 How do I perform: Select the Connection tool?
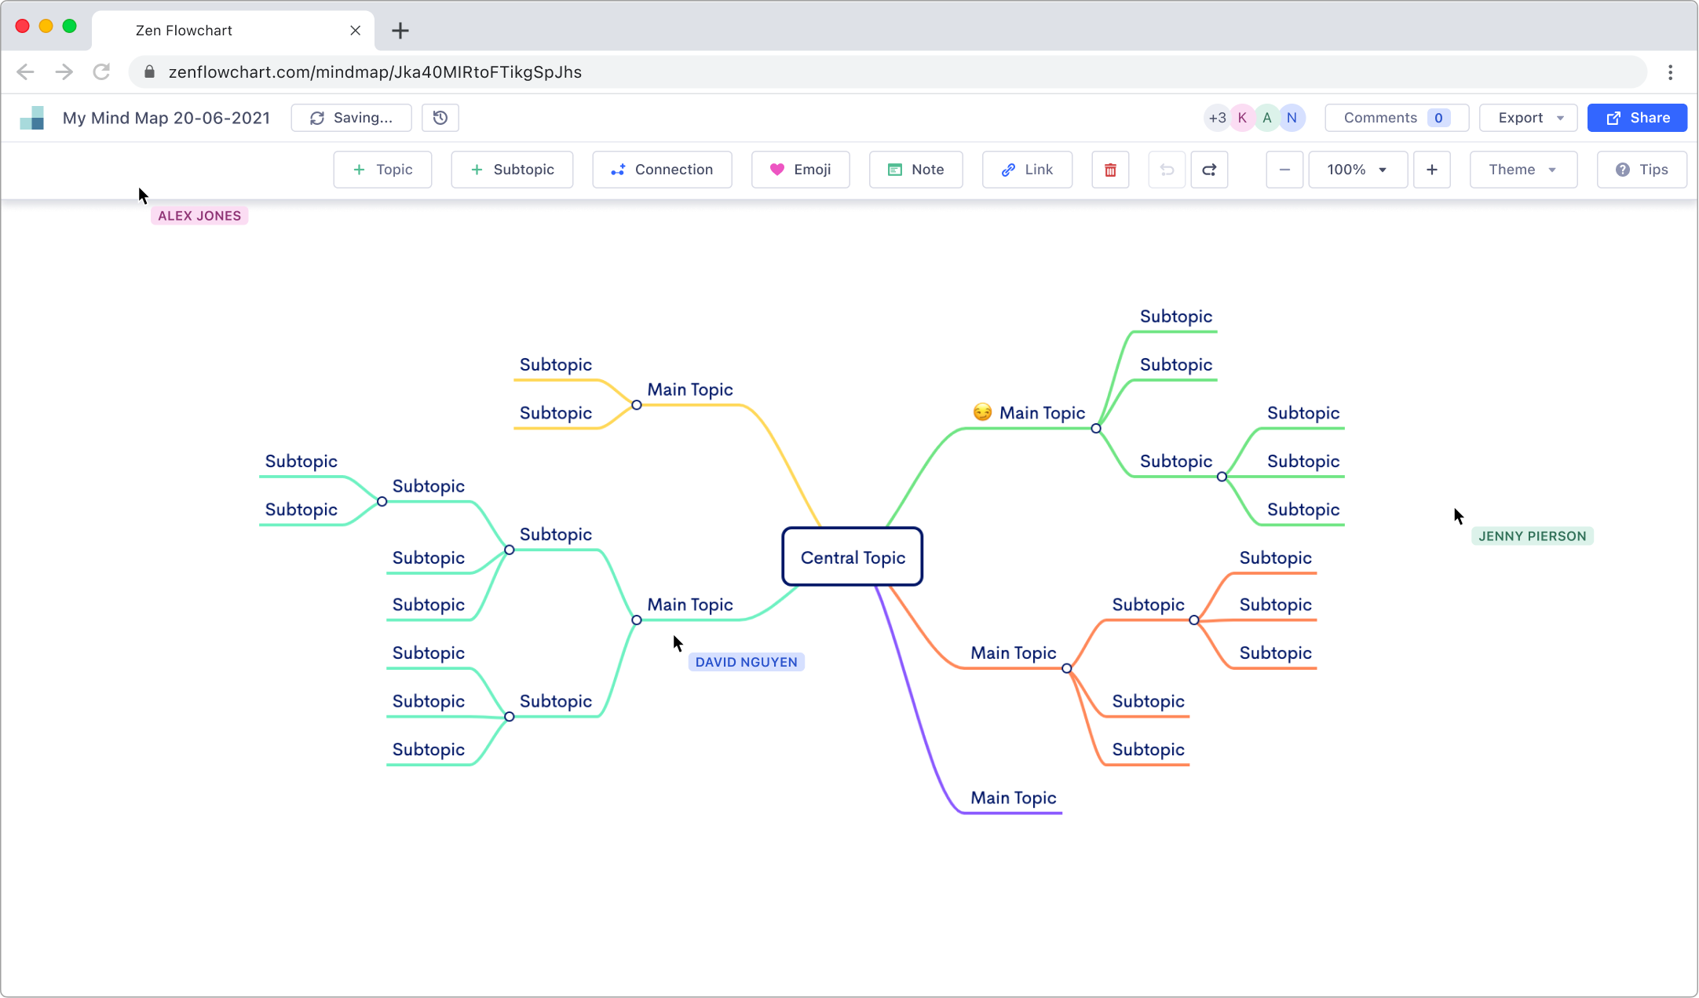[617, 170]
